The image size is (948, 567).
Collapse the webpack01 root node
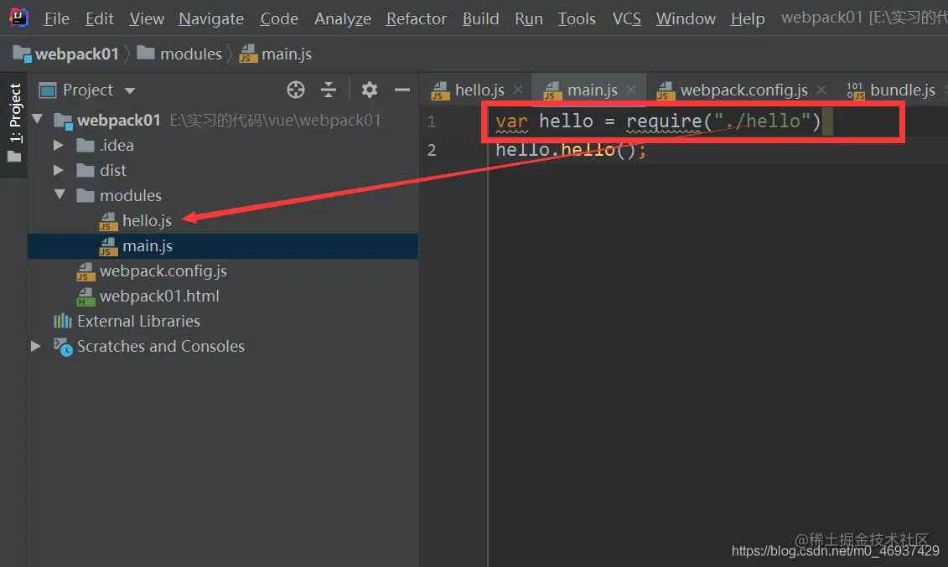click(38, 119)
